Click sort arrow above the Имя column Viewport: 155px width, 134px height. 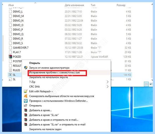[35, 3]
